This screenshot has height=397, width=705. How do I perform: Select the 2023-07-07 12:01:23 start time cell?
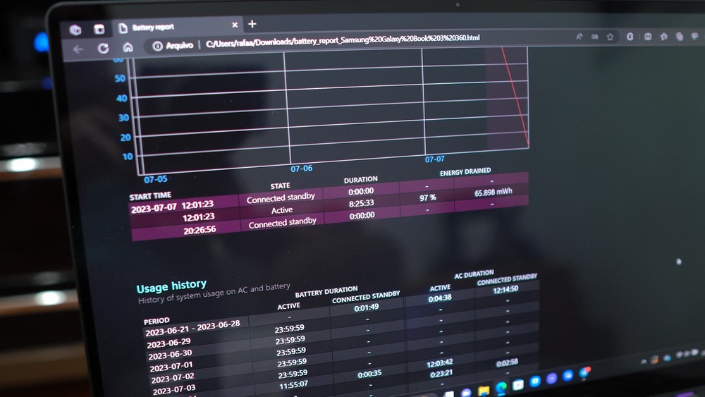(172, 207)
